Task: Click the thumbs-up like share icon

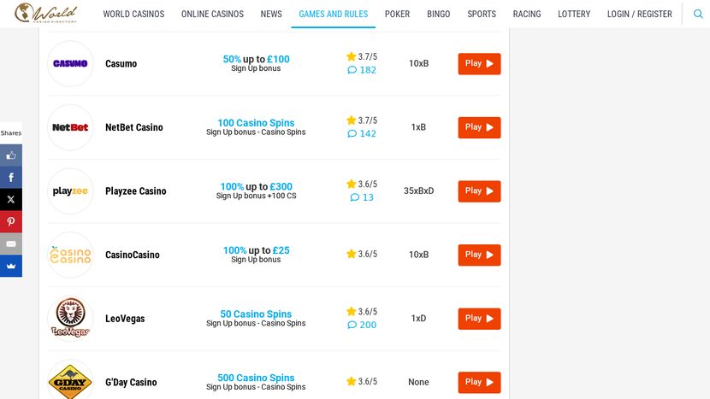Action: 11,155
